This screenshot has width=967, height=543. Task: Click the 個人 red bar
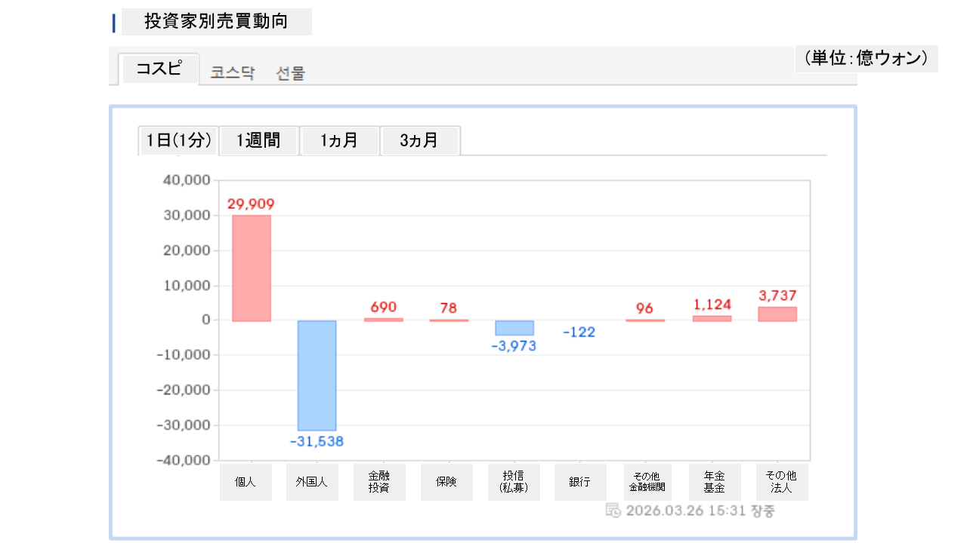(251, 268)
